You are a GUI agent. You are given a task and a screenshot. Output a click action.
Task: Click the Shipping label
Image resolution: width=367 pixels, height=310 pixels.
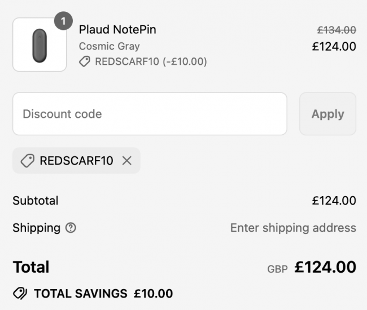click(x=37, y=228)
